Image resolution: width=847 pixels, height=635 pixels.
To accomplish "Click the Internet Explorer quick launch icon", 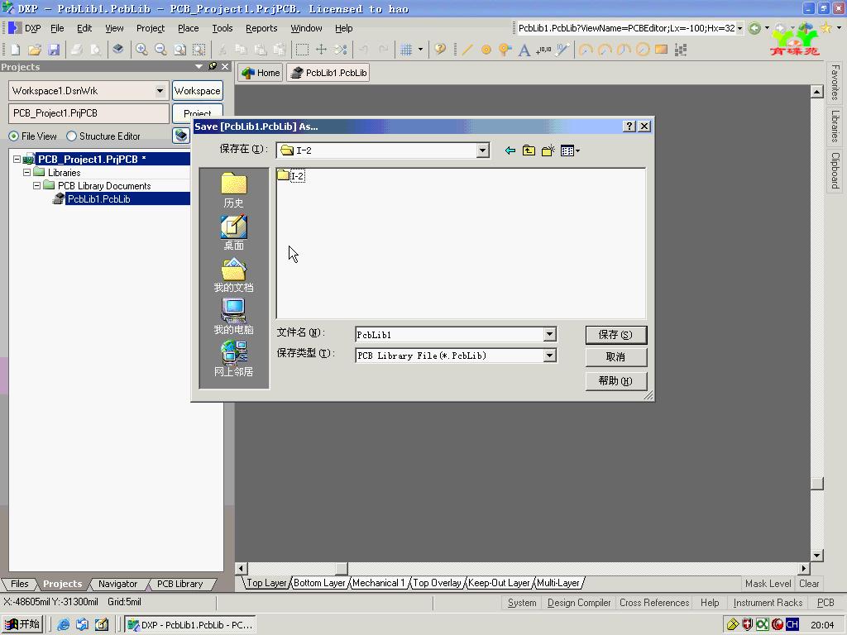I will click(63, 625).
